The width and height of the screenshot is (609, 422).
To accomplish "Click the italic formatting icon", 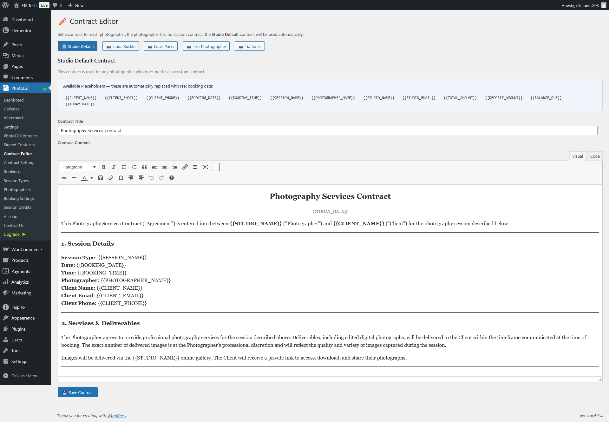I will 114,167.
